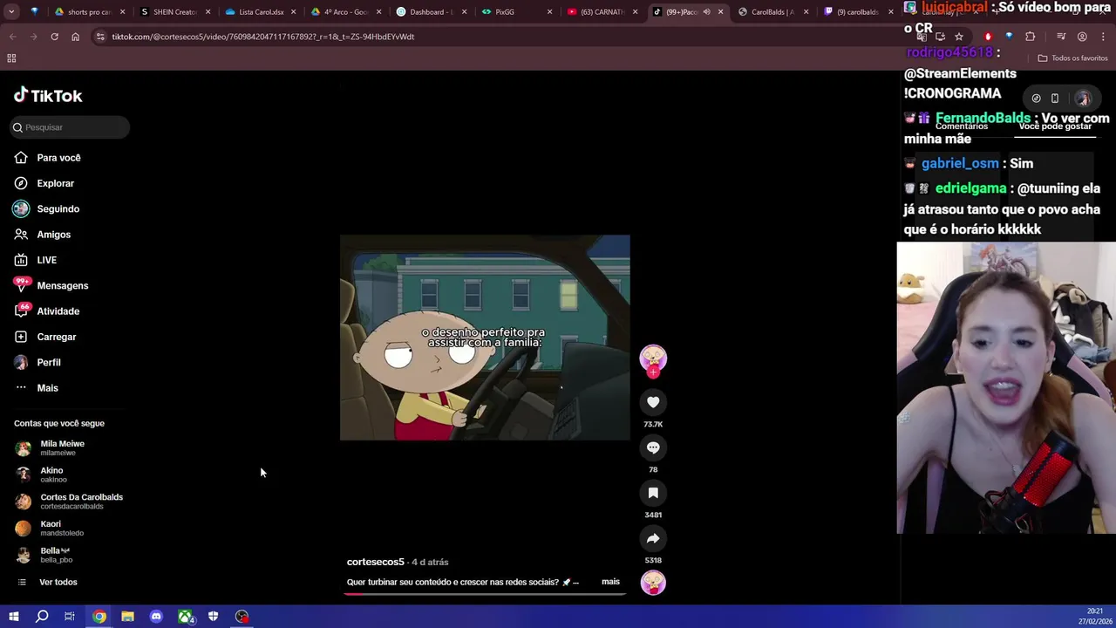Click the browser home icon
This screenshot has width=1116, height=628.
75,37
